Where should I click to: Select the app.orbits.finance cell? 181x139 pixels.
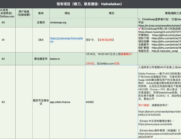(68, 102)
